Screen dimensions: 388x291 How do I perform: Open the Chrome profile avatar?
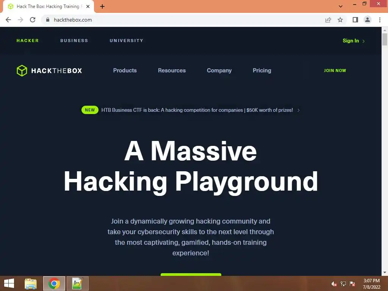(x=368, y=20)
